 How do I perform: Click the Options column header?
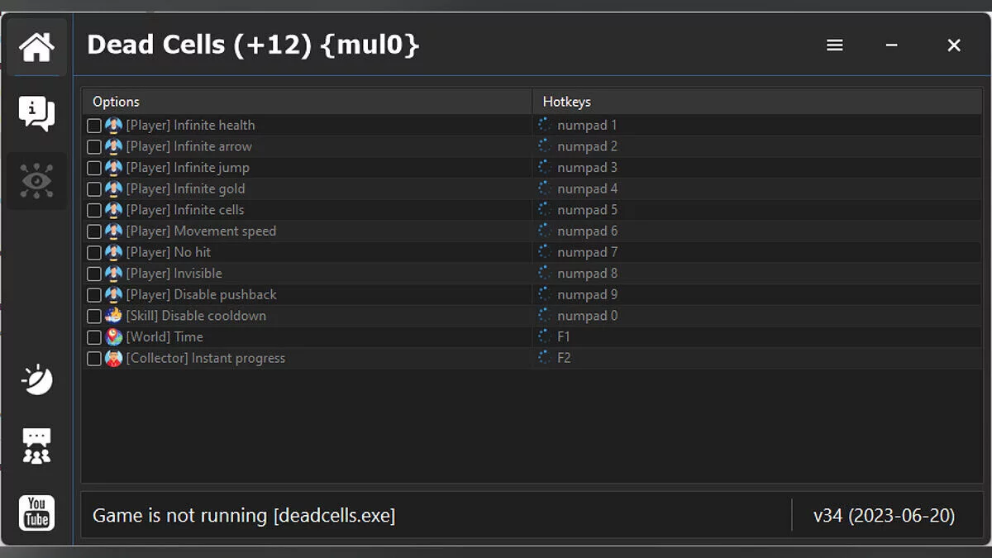click(x=307, y=102)
